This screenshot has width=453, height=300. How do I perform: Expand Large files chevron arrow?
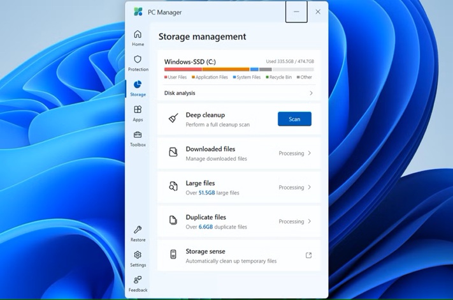pyautogui.click(x=310, y=187)
